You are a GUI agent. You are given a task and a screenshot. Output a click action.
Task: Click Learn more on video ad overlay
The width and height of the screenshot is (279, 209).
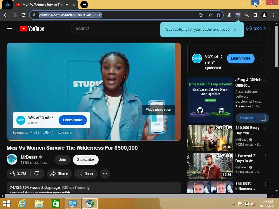coord(72,120)
